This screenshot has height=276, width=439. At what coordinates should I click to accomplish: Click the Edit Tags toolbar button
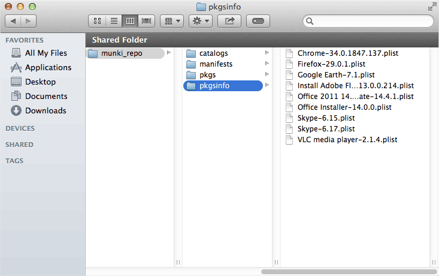click(x=258, y=21)
